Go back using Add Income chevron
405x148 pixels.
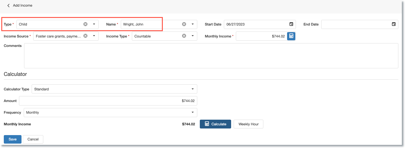point(9,5)
